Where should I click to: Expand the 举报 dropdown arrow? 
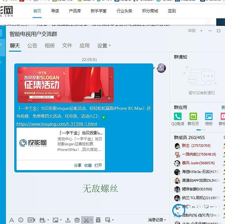point(201,31)
